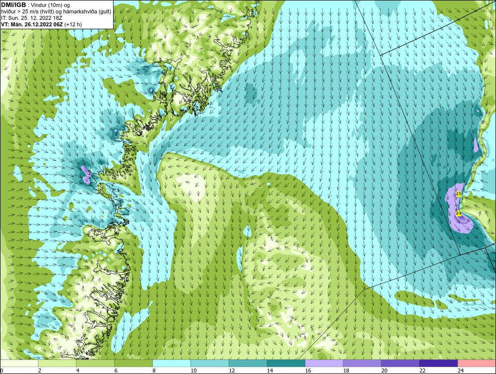Screen dimensions: 496x374
Task: Click the DMI/IGB title text
Action: 13,5
